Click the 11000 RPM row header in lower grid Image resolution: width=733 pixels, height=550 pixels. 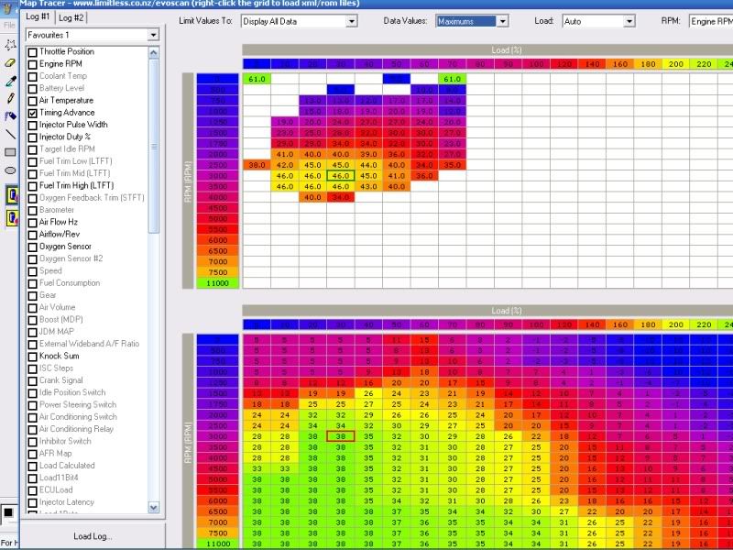click(217, 544)
